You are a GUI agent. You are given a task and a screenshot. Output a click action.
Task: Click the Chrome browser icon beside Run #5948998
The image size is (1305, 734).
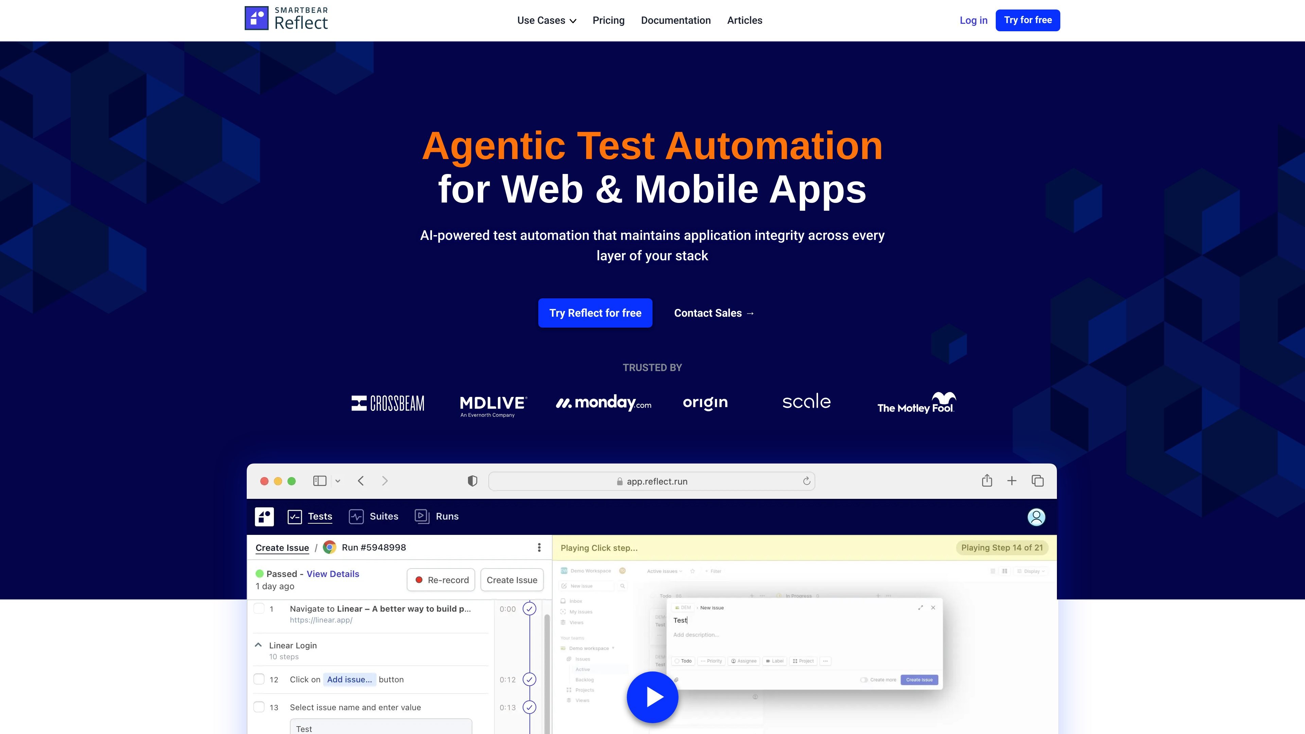(330, 547)
